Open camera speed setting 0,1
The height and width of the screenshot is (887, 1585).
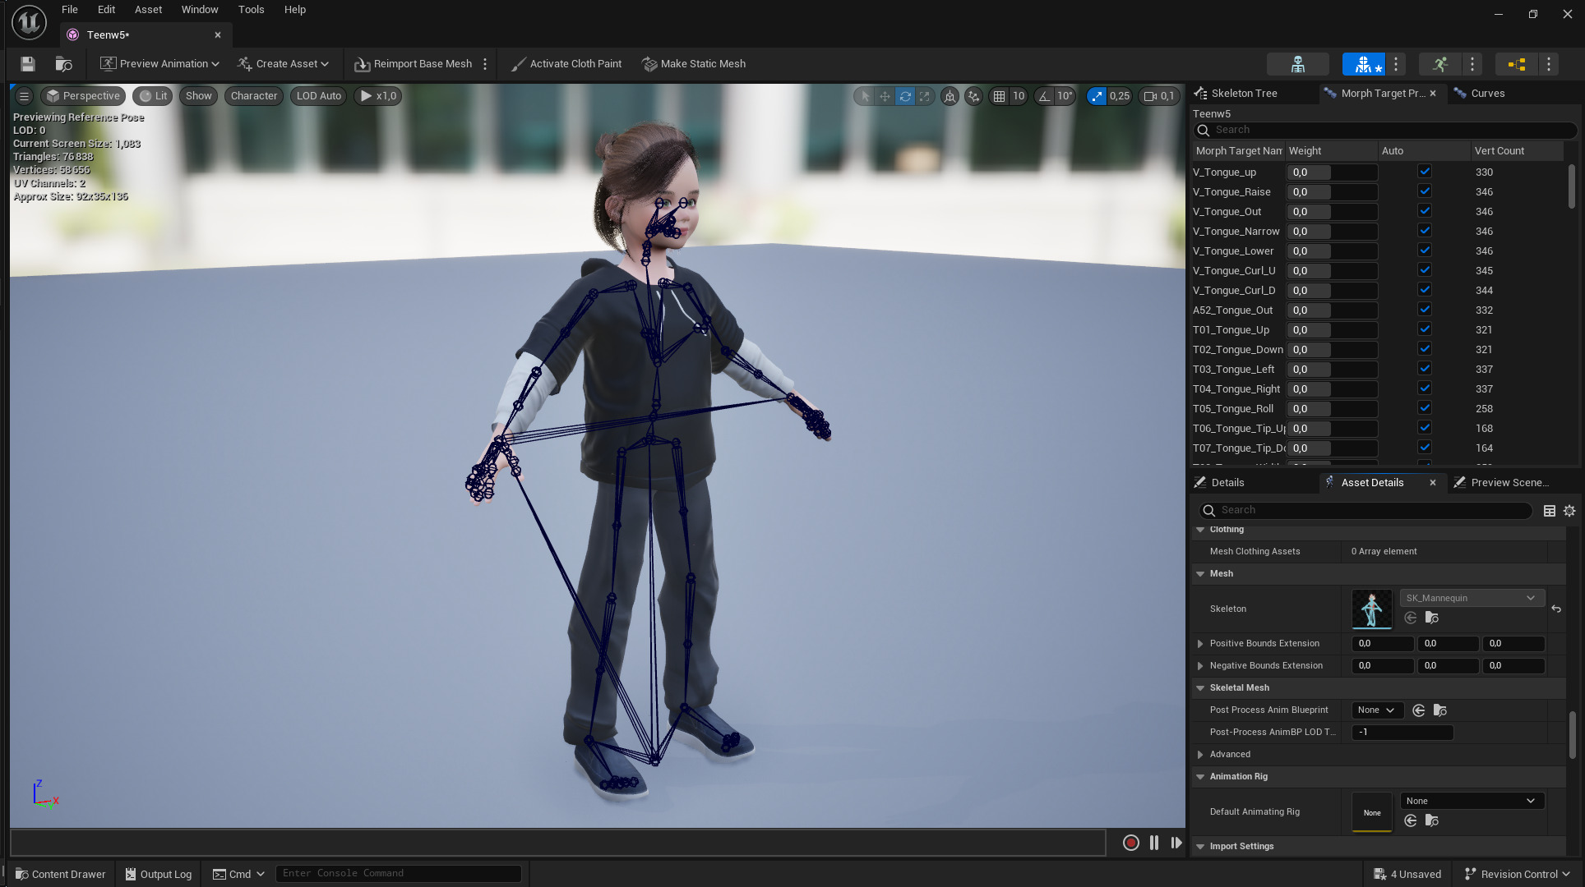point(1159,96)
